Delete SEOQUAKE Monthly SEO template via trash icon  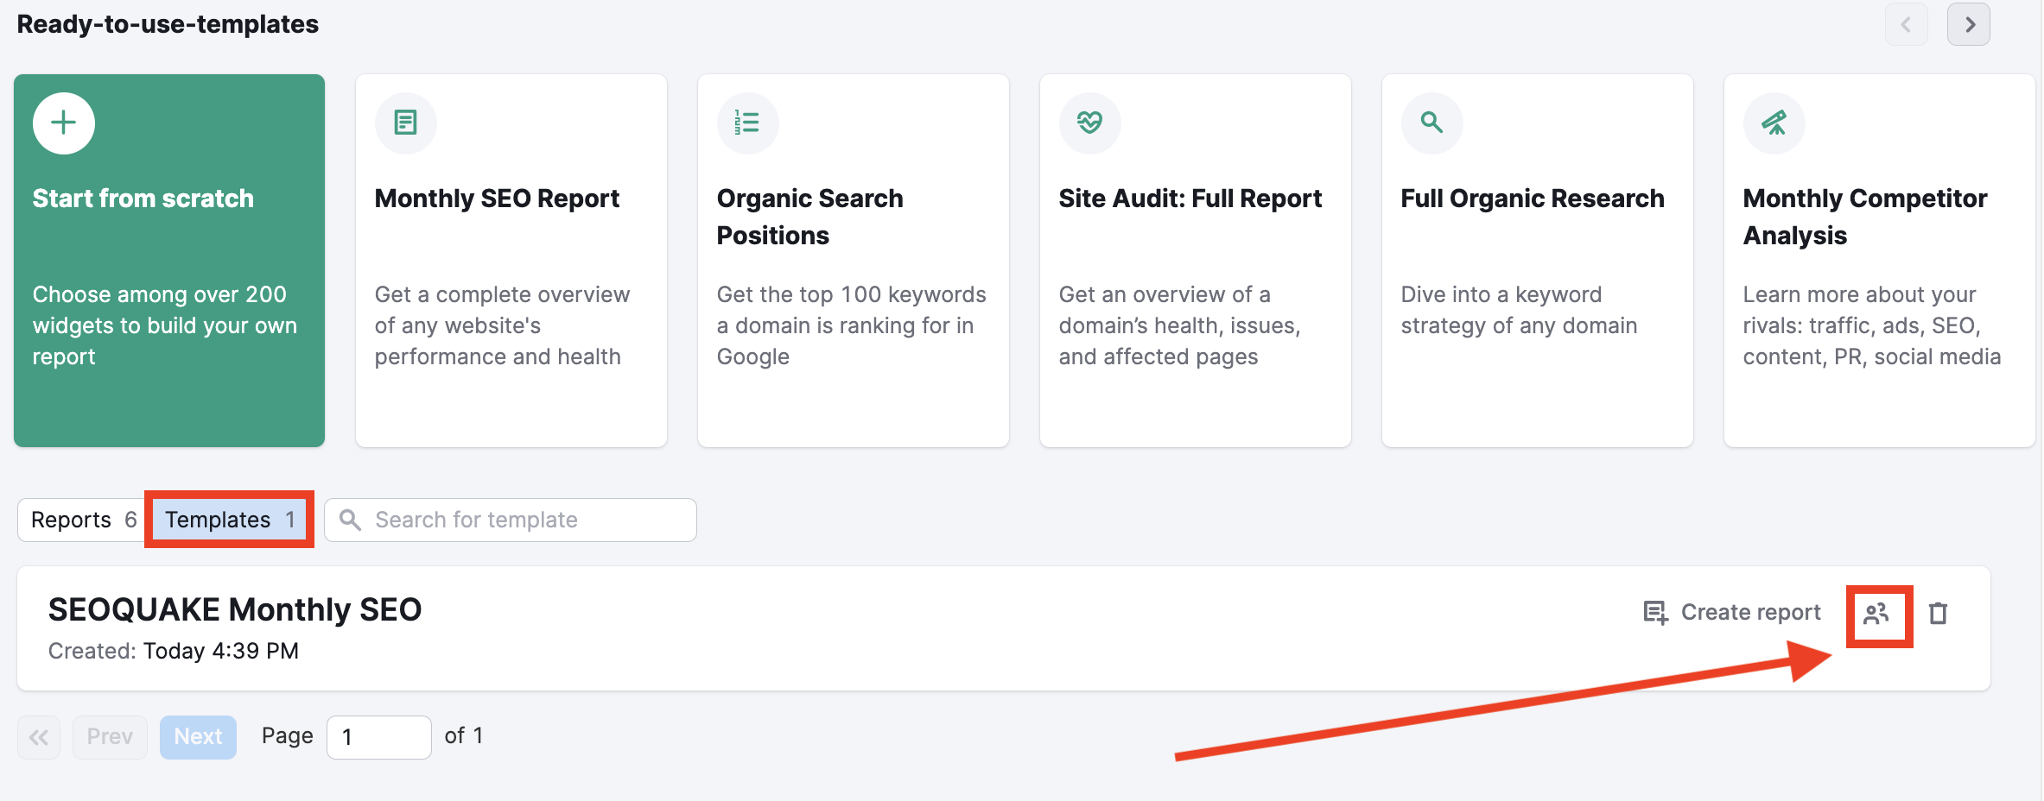pyautogui.click(x=1939, y=613)
